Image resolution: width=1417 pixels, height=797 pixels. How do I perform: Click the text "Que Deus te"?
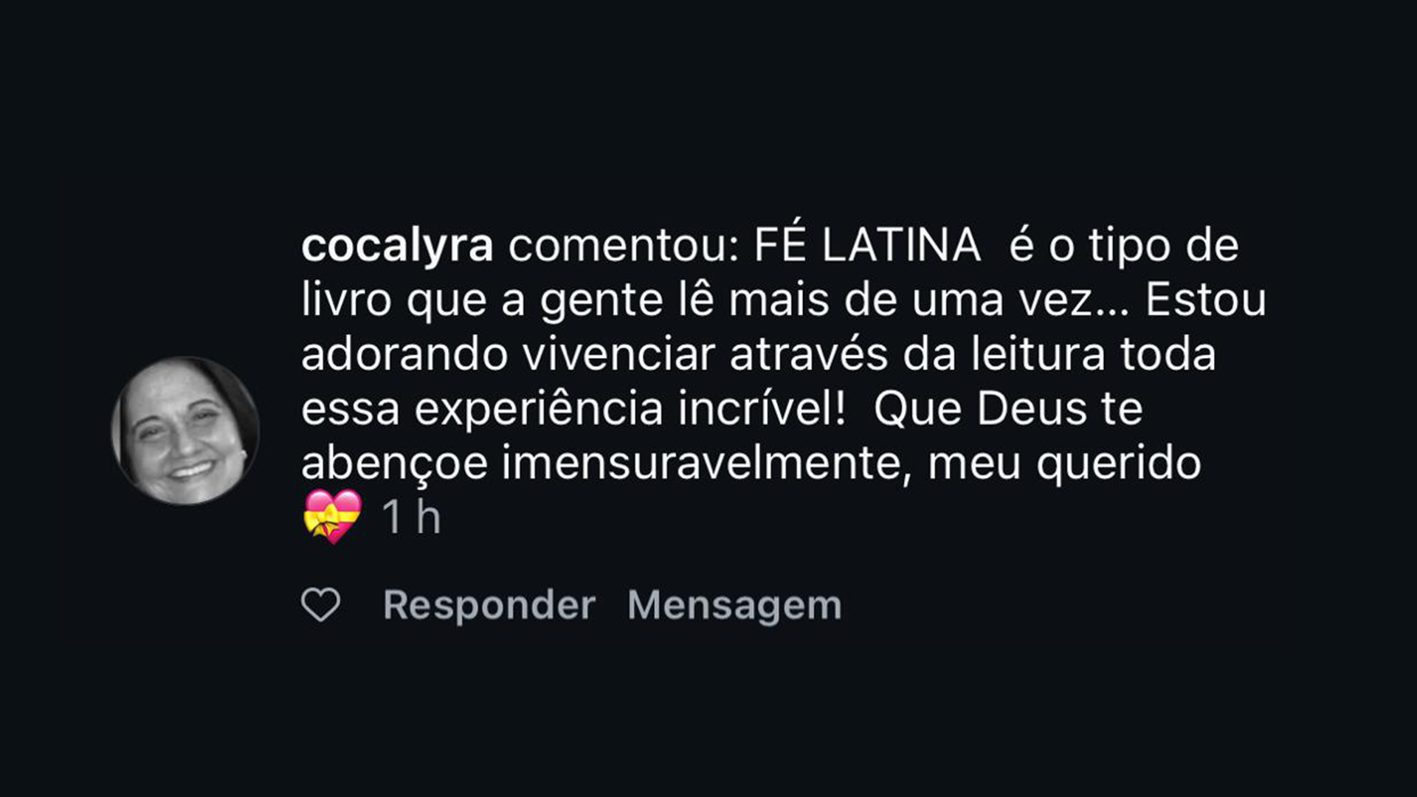point(1008,410)
